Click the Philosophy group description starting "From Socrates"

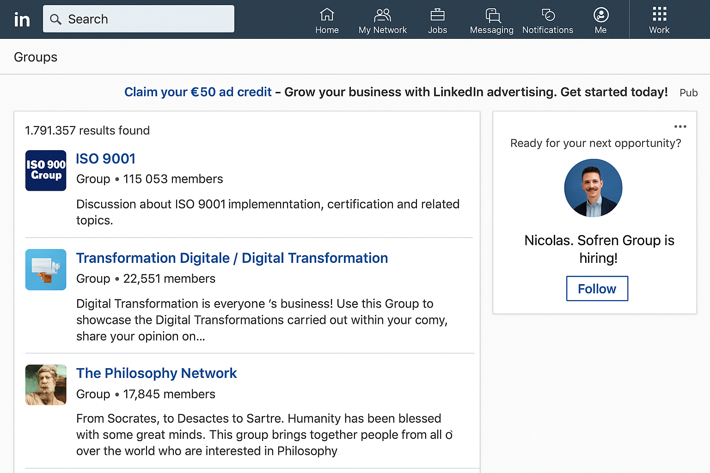tap(264, 435)
